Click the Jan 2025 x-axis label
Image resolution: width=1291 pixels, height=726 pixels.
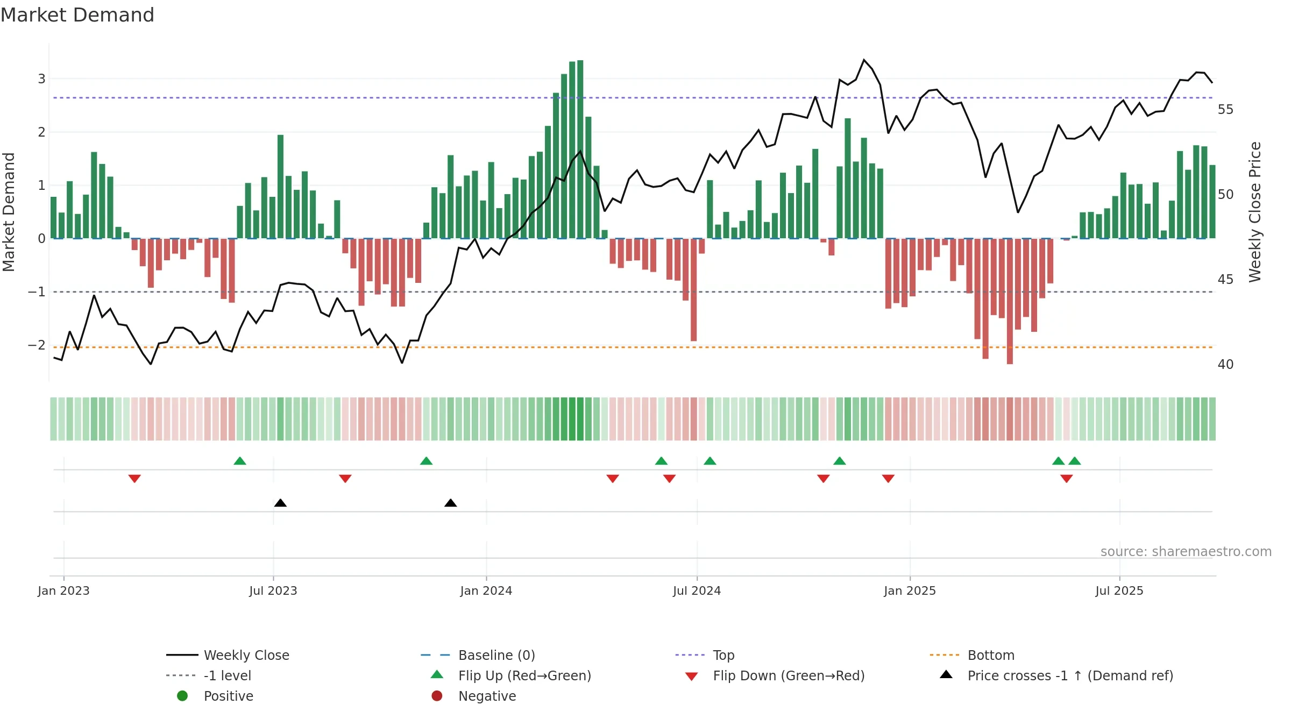pyautogui.click(x=910, y=591)
